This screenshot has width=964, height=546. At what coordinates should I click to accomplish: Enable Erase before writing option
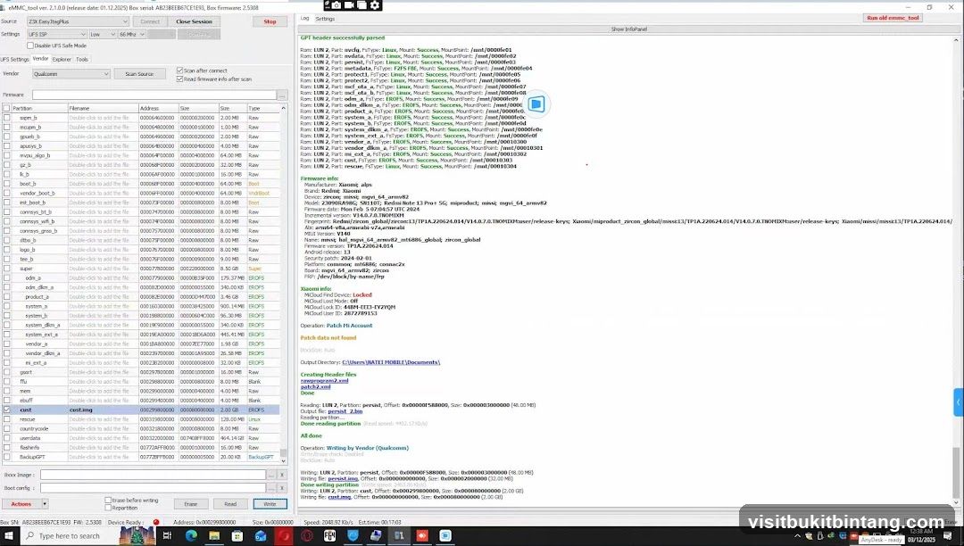coord(108,500)
